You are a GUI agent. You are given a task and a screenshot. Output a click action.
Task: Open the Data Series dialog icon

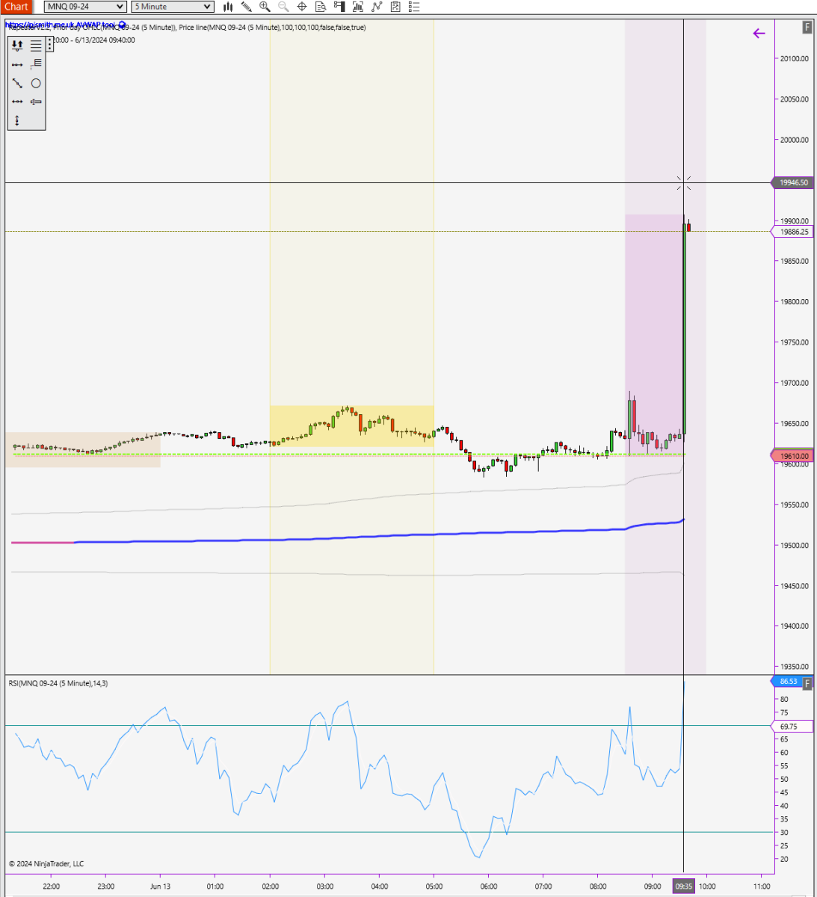click(358, 7)
